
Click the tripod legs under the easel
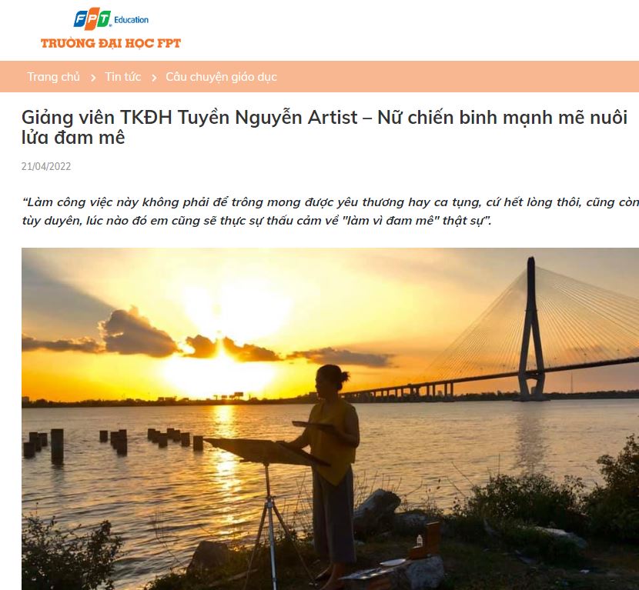tap(269, 527)
